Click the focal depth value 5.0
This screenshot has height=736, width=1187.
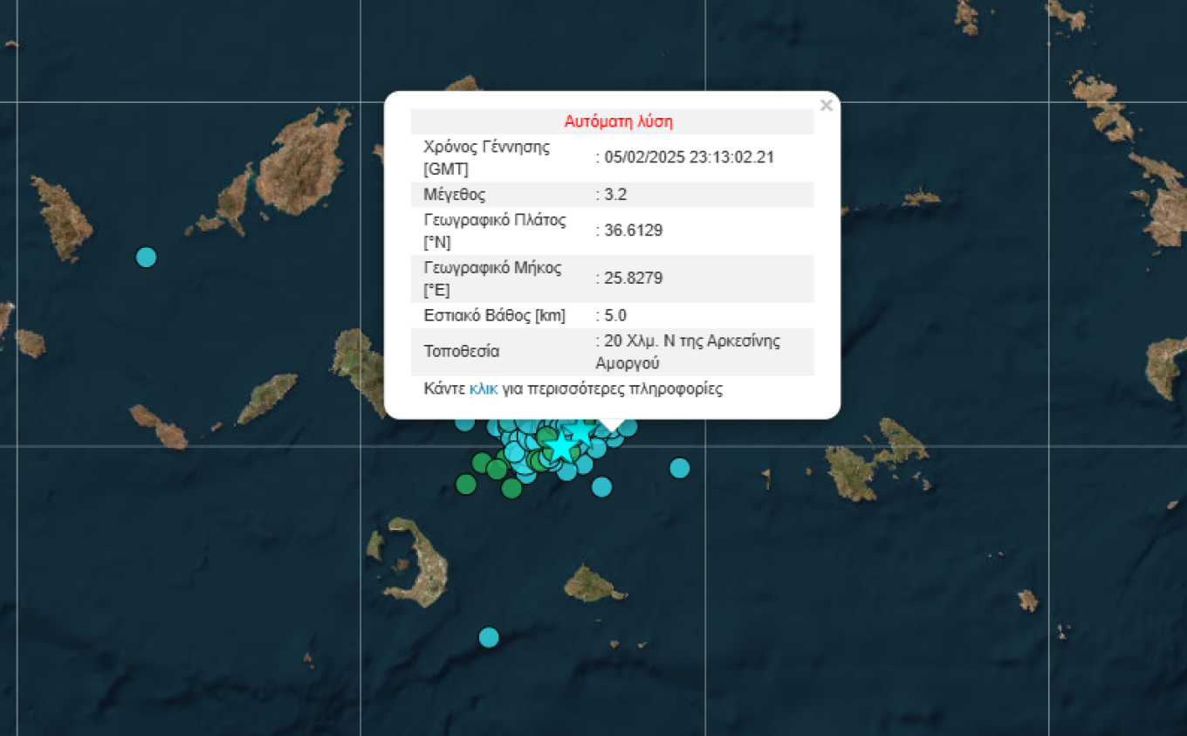pyautogui.click(x=615, y=315)
